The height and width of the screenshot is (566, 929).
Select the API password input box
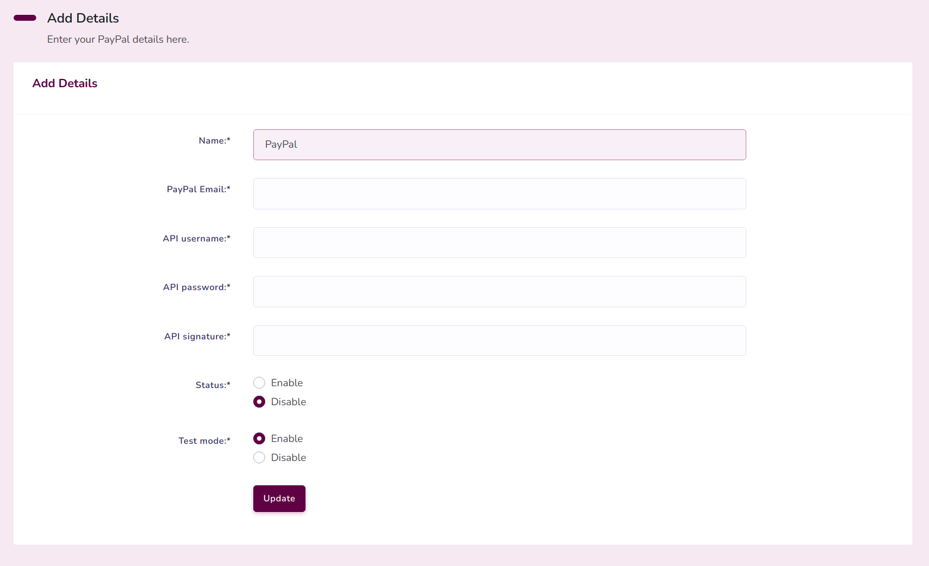pos(500,291)
